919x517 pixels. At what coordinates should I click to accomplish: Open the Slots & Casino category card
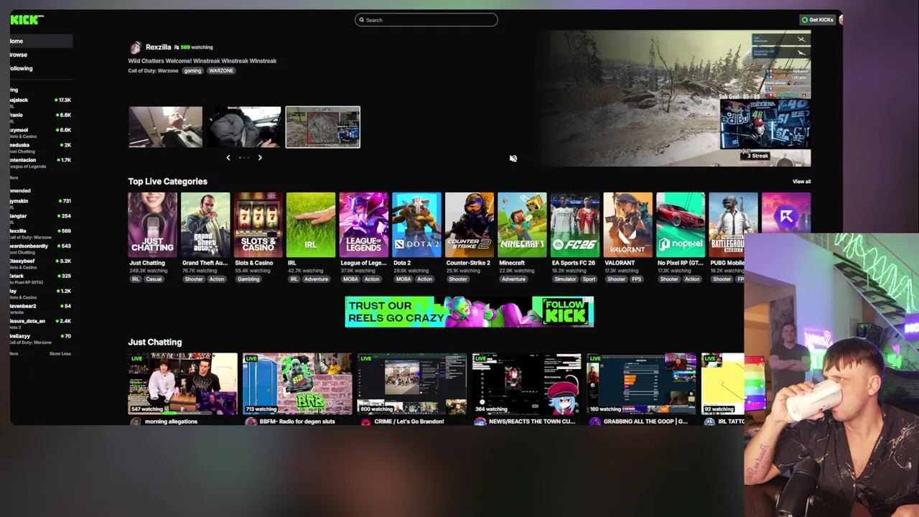coord(258,225)
